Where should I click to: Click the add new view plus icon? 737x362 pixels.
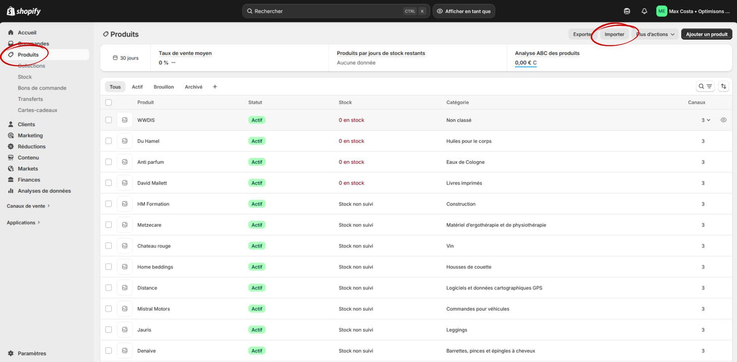point(215,87)
